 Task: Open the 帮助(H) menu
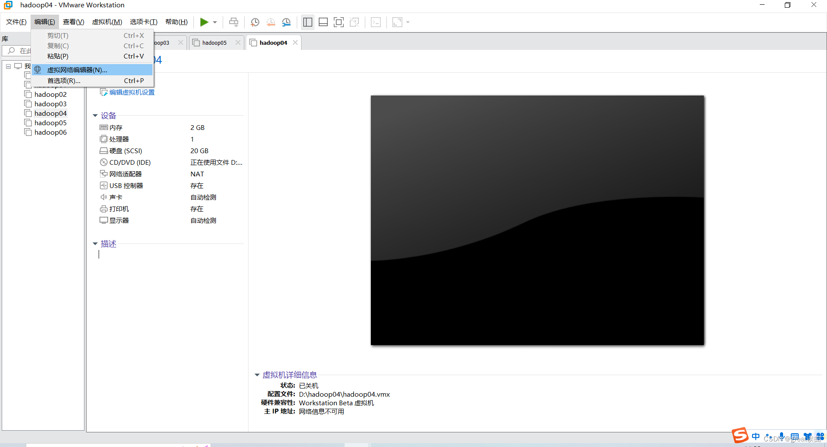(x=176, y=22)
